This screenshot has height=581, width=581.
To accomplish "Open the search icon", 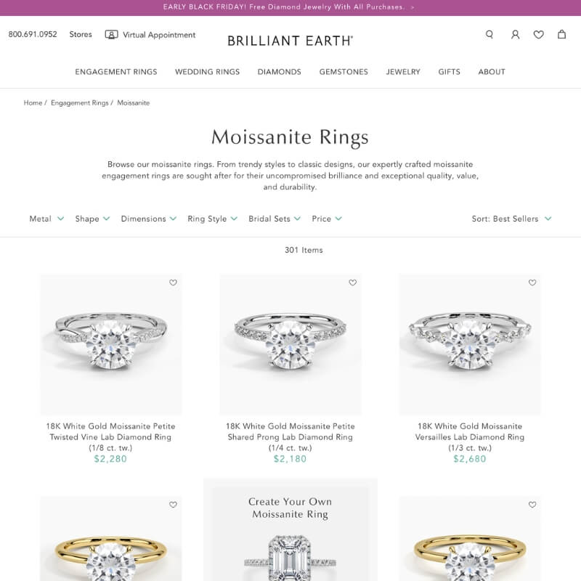I will [x=489, y=34].
